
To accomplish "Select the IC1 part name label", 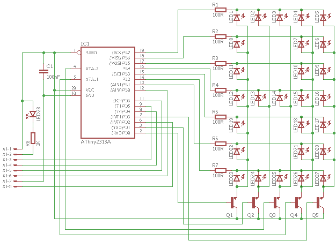I will (x=85, y=43).
